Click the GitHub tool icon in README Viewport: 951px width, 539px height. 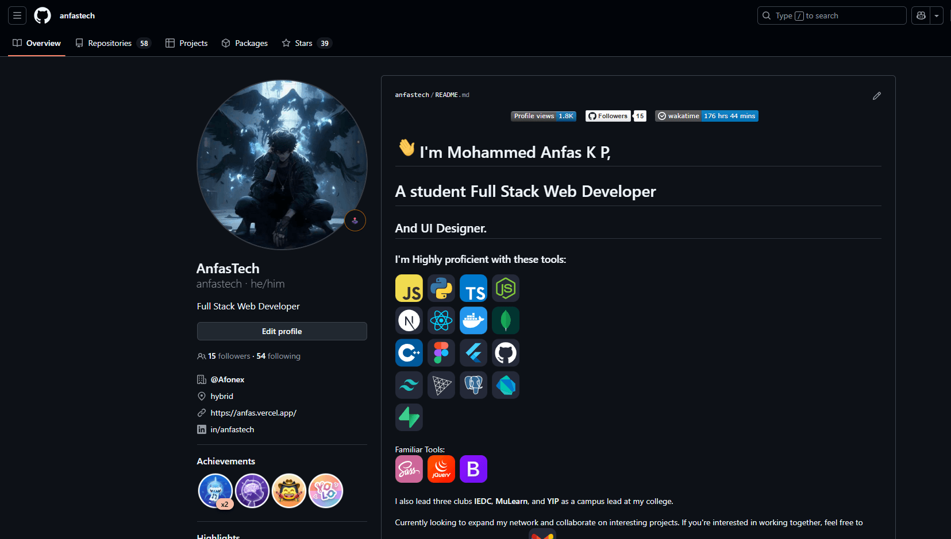[x=506, y=352]
